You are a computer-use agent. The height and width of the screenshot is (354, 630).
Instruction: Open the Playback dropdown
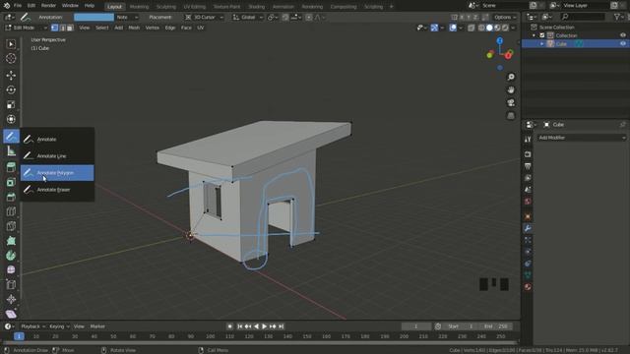click(x=32, y=326)
